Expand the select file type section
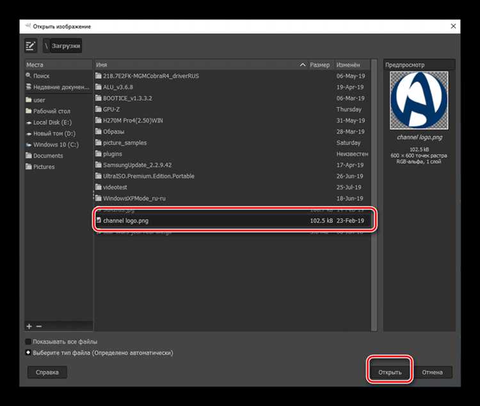 pos(28,353)
